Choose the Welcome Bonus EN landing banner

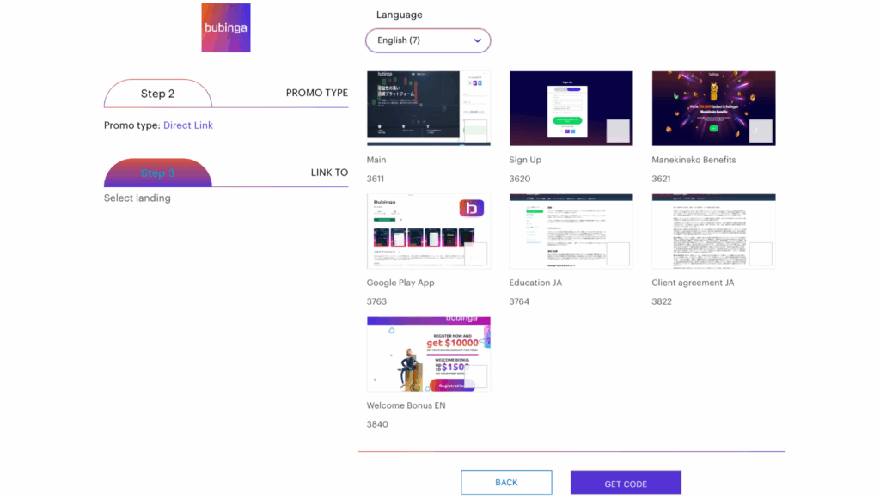pos(428,354)
